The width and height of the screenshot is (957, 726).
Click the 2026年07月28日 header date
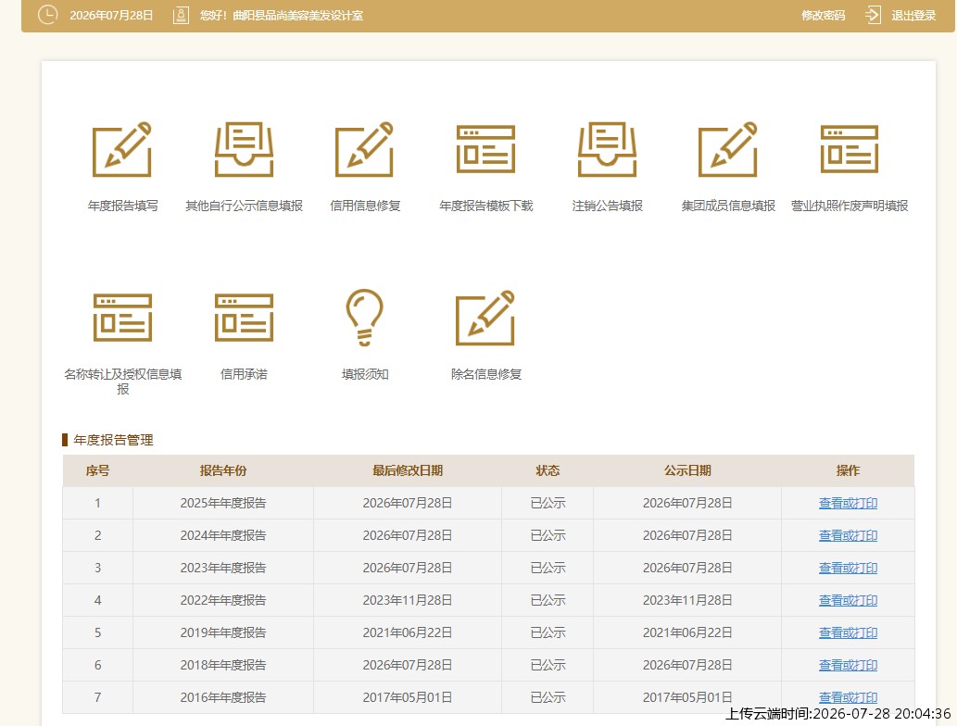click(x=111, y=15)
